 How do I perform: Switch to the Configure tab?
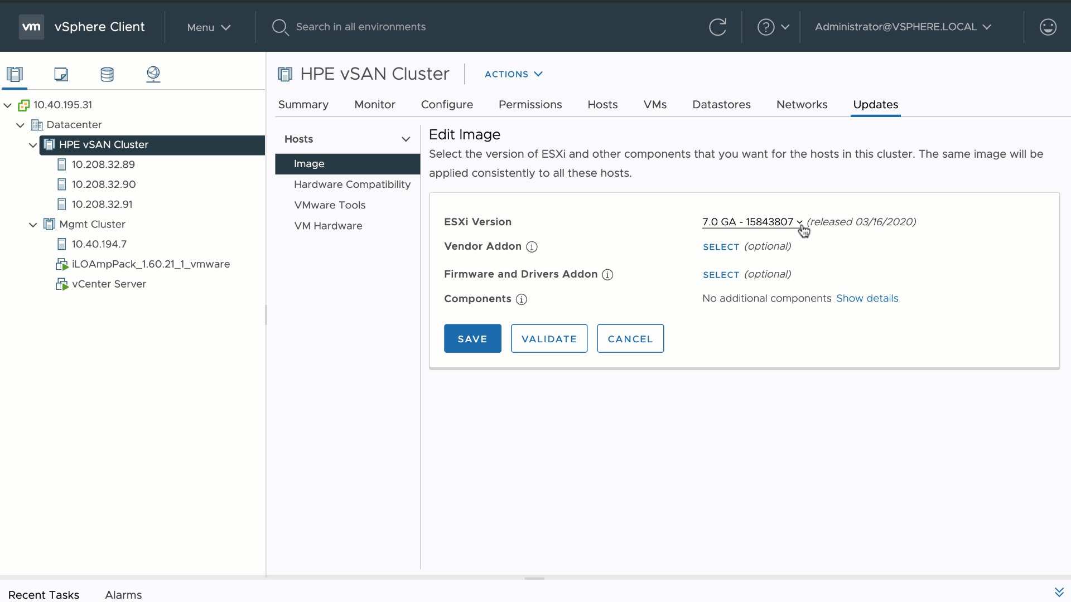(447, 105)
